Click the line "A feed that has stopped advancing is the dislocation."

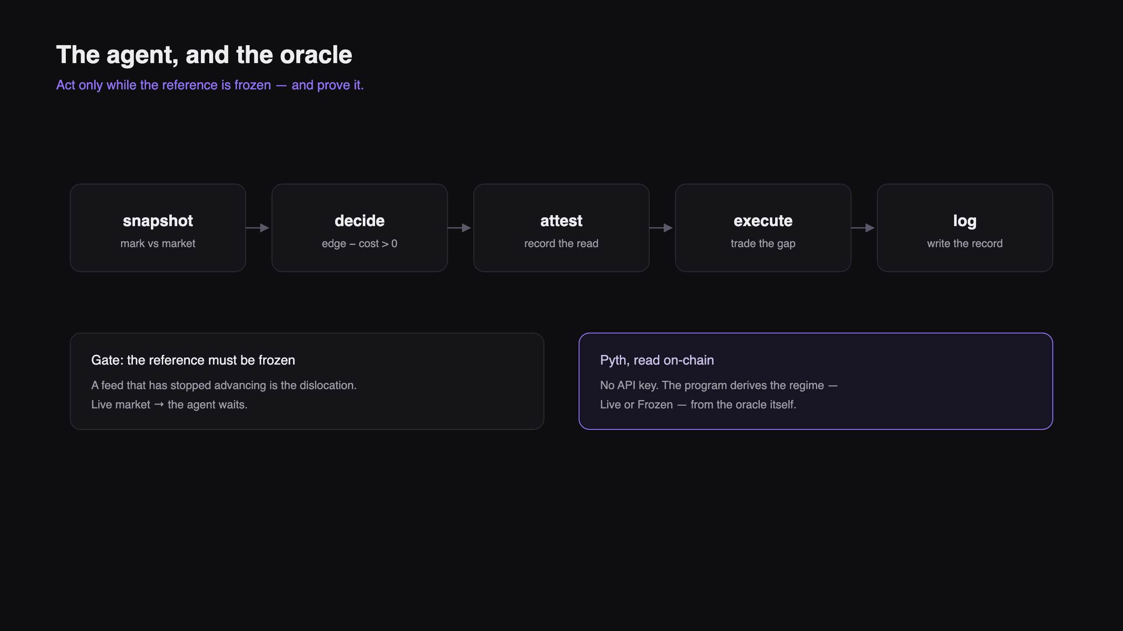pyautogui.click(x=224, y=385)
